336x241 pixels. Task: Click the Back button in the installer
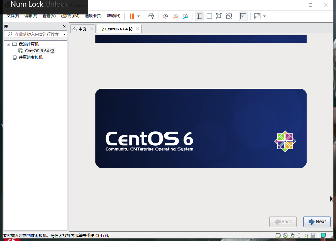pos(283,222)
